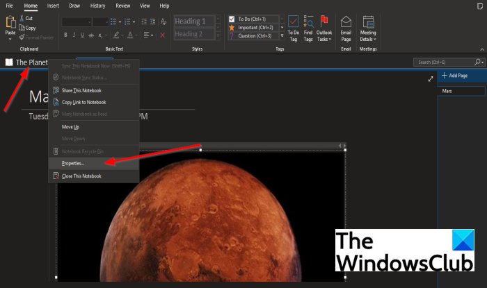Image resolution: width=487 pixels, height=288 pixels.
Task: Open Find Tags
Action: click(x=308, y=26)
